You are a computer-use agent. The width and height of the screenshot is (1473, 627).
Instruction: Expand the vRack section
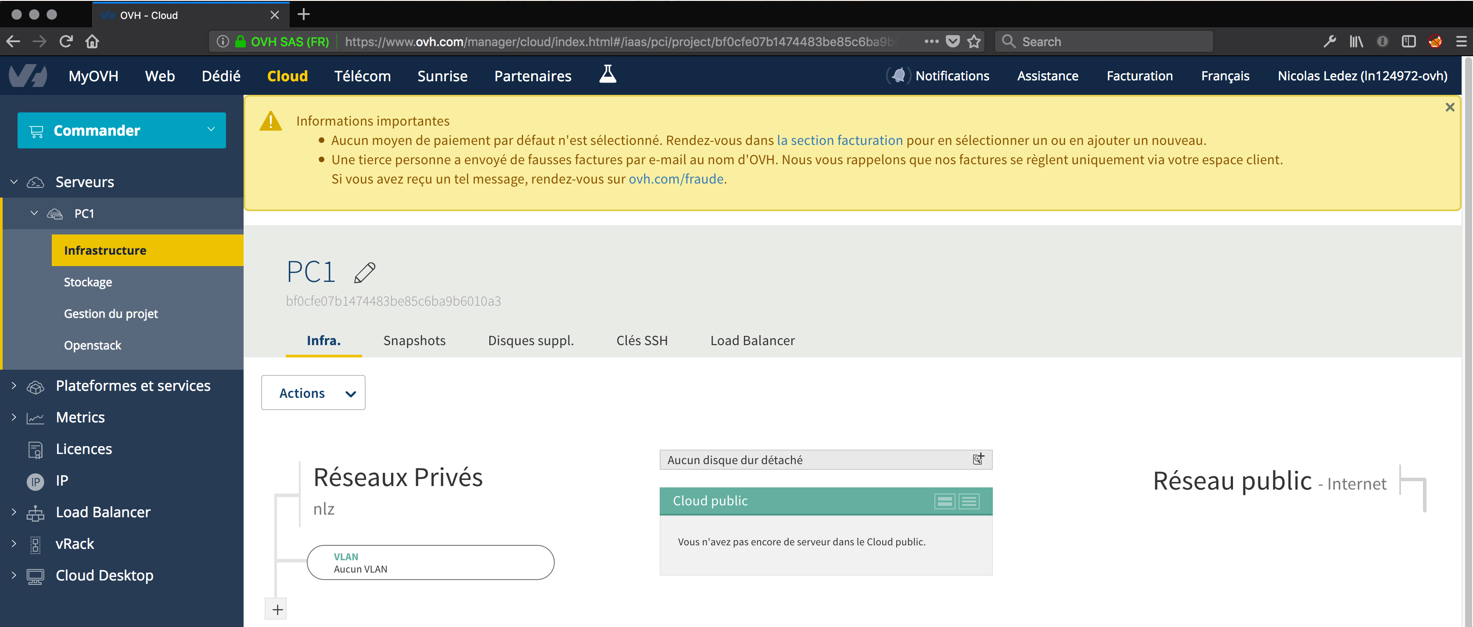[14, 544]
